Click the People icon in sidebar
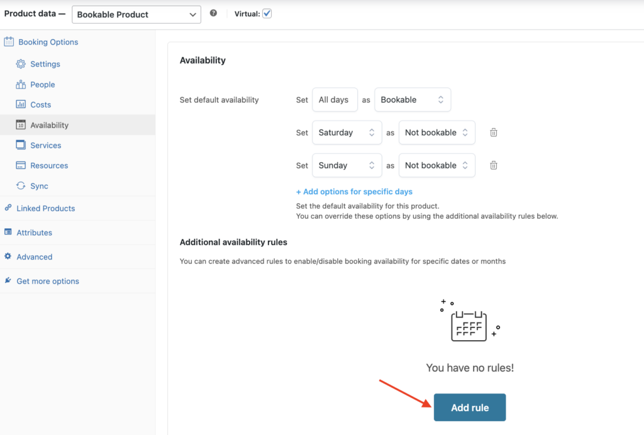Image resolution: width=644 pixels, height=435 pixels. point(21,84)
